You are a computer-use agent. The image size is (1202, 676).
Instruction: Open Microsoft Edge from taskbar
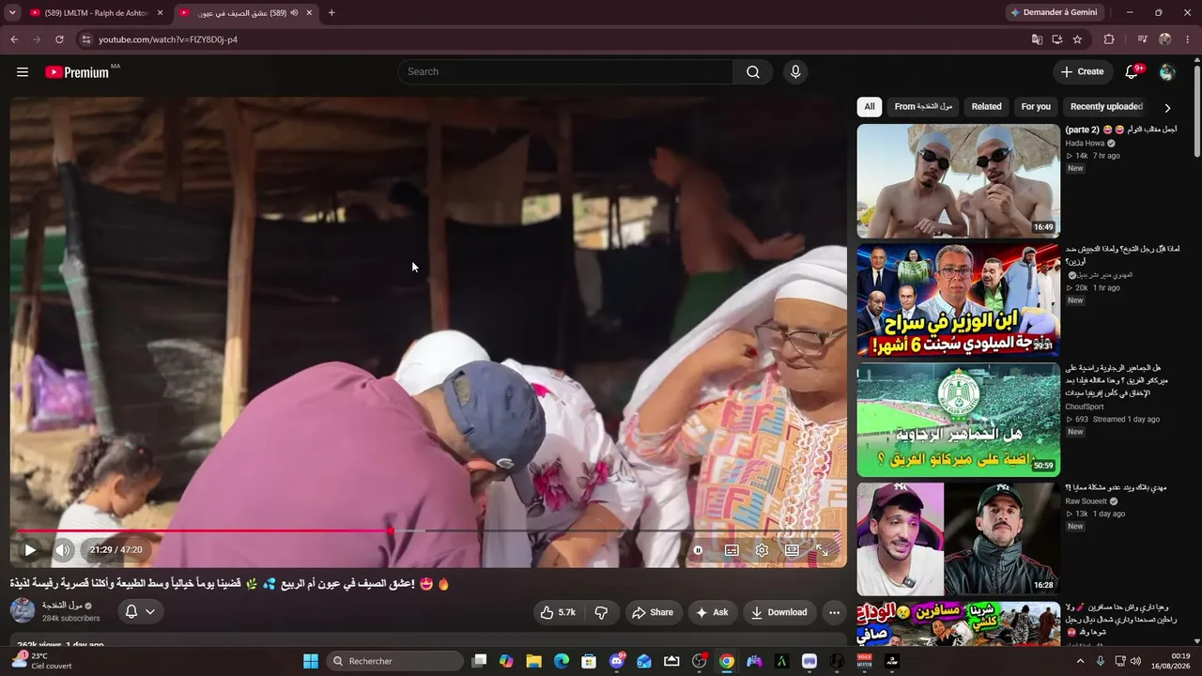(562, 661)
